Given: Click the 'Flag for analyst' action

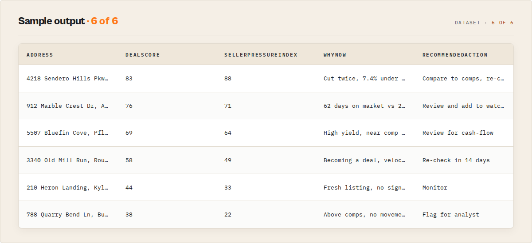Looking at the screenshot, I should coord(451,215).
